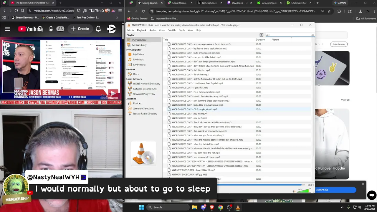377x212 pixels.
Task: Dismiss cookie banner with X
Action: pos(363,184)
